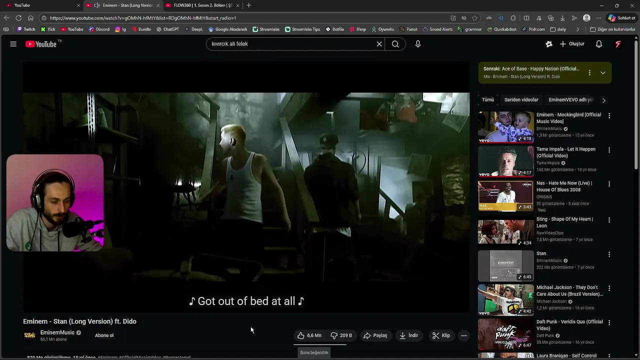Reload the current page
Viewport: 640px width, 360px height.
pos(18,18)
